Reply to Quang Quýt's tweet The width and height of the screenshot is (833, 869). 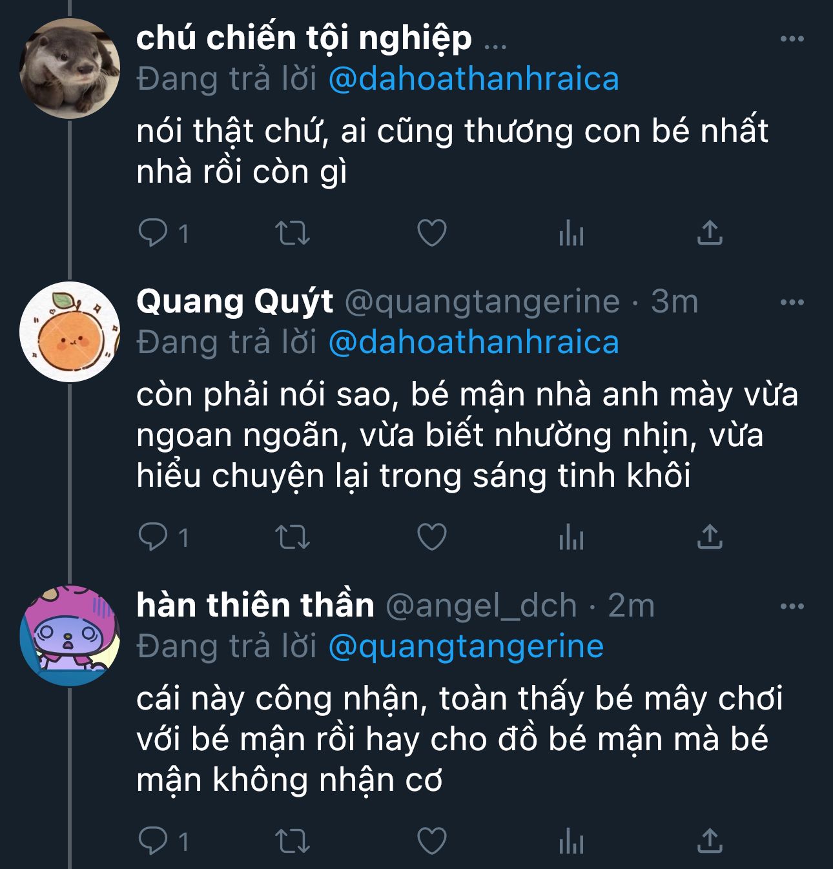click(153, 537)
